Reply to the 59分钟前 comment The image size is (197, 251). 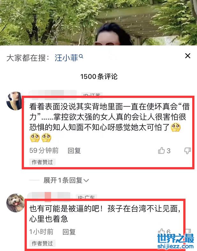(x=74, y=151)
